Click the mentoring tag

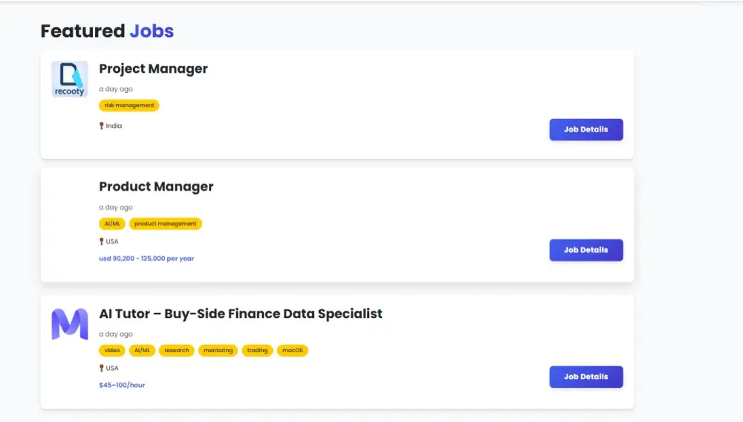pyautogui.click(x=218, y=351)
